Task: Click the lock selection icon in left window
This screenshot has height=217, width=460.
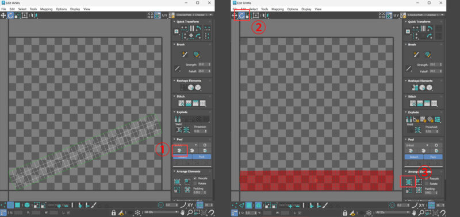Action: 114,212
